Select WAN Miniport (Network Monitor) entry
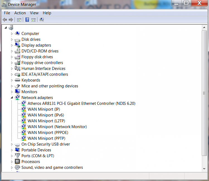Viewport: 209px width, 181px height. (57, 127)
